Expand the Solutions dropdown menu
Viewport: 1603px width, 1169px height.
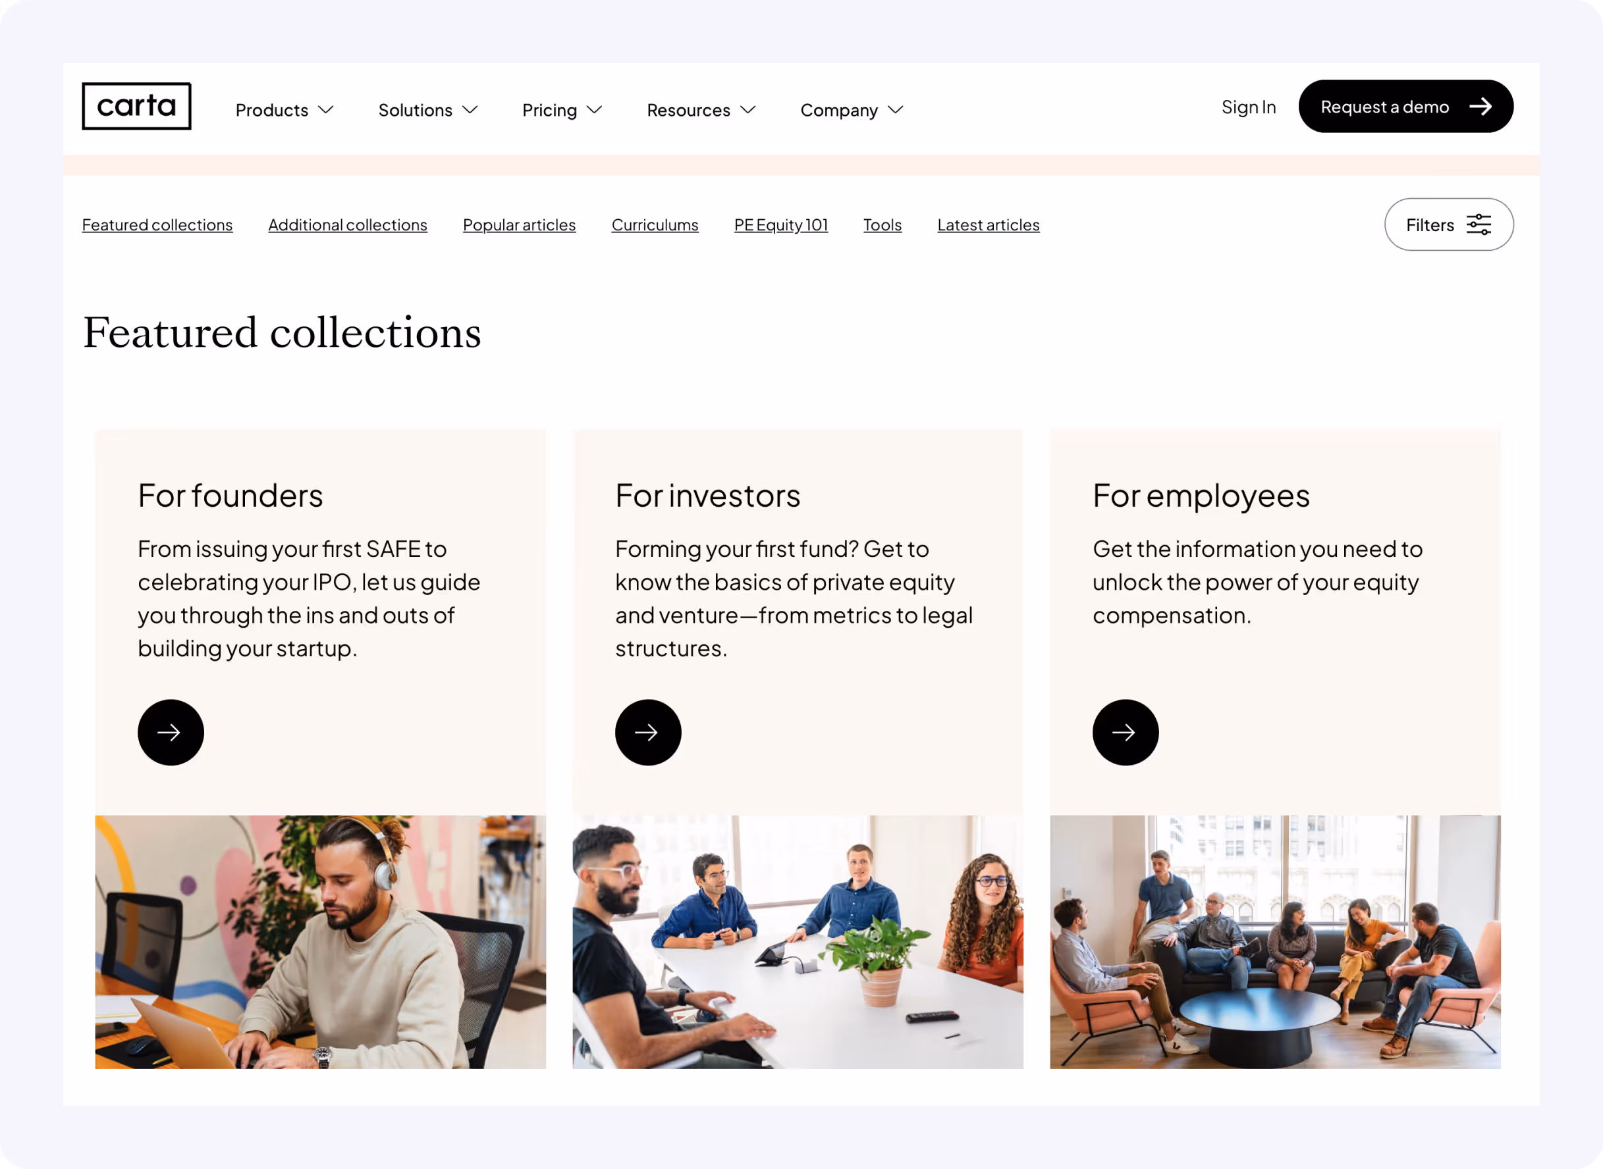point(428,110)
